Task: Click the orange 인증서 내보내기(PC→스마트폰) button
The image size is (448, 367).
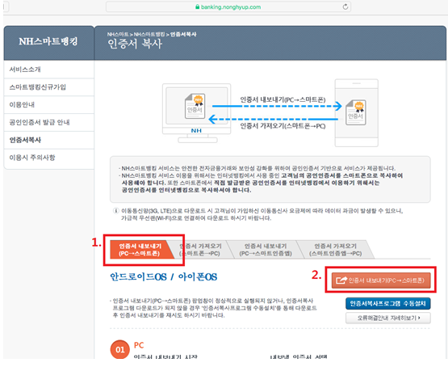Action: (x=381, y=281)
